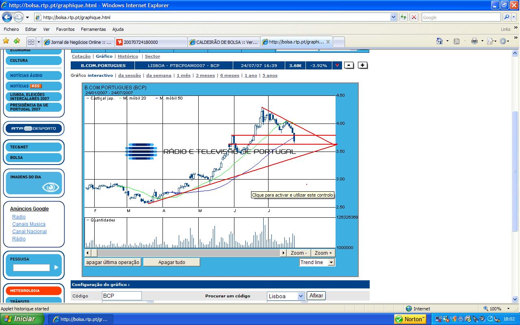Click the chart scrollbar left arrow
Image resolution: width=520 pixels, height=325 pixels.
tap(88, 253)
